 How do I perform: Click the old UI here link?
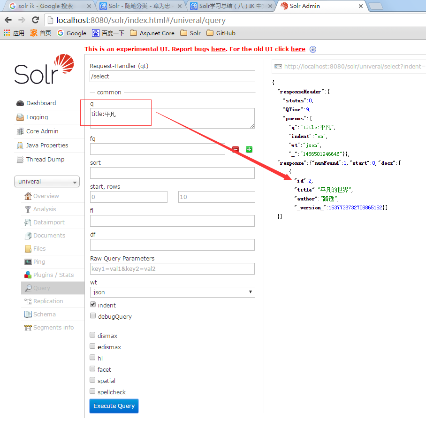pos(298,49)
